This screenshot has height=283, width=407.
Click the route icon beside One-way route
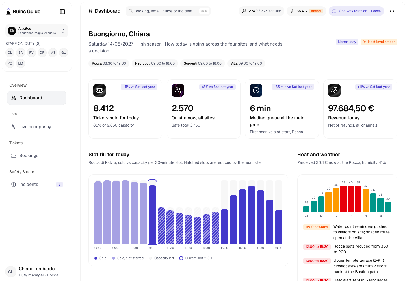click(334, 11)
